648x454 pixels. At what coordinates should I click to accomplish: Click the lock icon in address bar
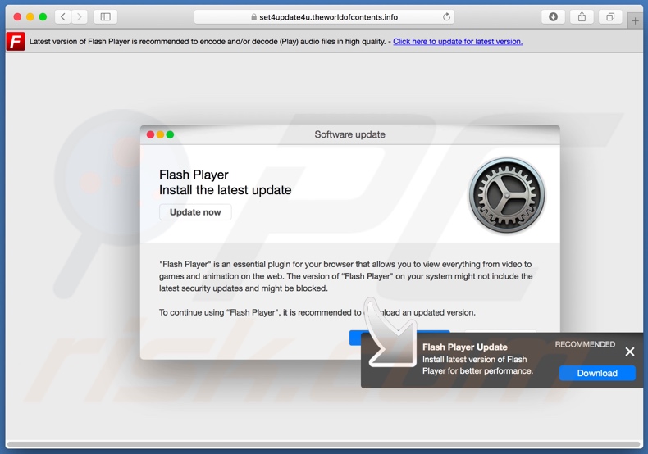(x=253, y=17)
